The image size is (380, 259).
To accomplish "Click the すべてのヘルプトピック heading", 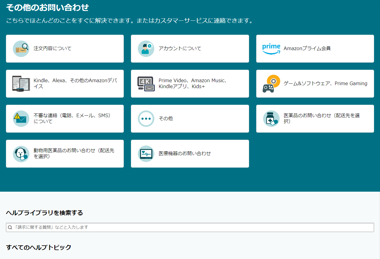I will point(39,247).
